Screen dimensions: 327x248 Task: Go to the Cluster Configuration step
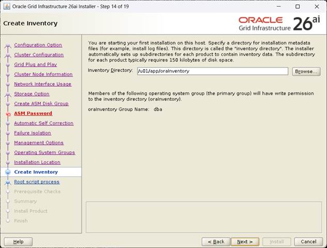coord(39,55)
